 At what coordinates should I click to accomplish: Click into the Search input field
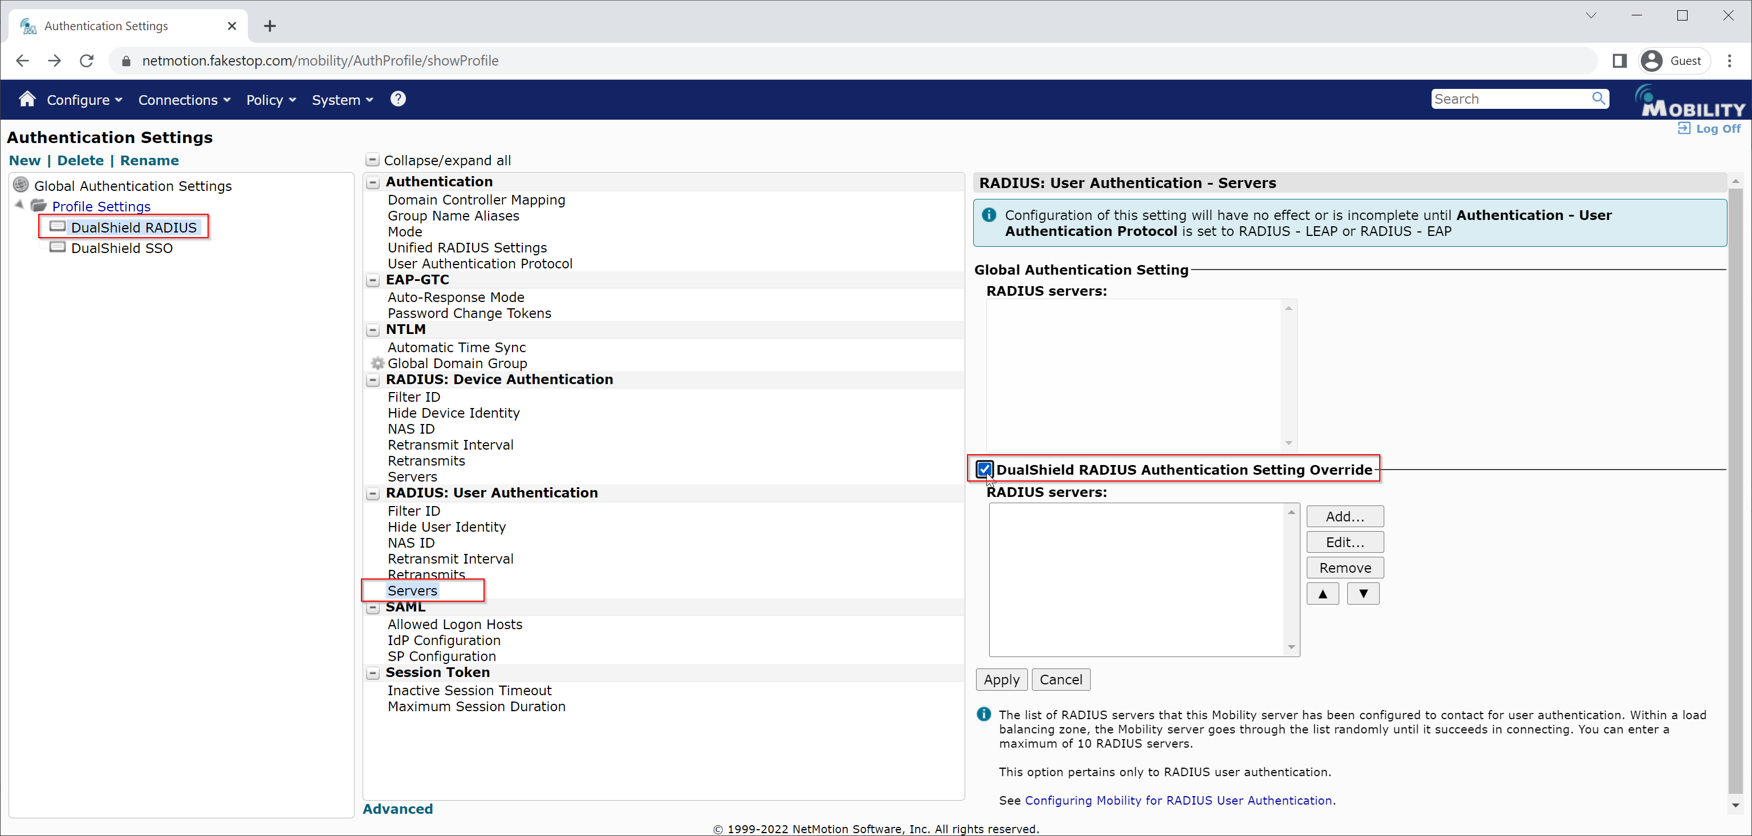pos(1509,99)
